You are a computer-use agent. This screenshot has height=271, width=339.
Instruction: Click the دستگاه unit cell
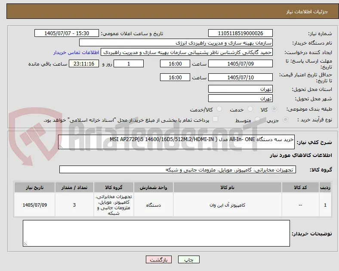pos(153,205)
